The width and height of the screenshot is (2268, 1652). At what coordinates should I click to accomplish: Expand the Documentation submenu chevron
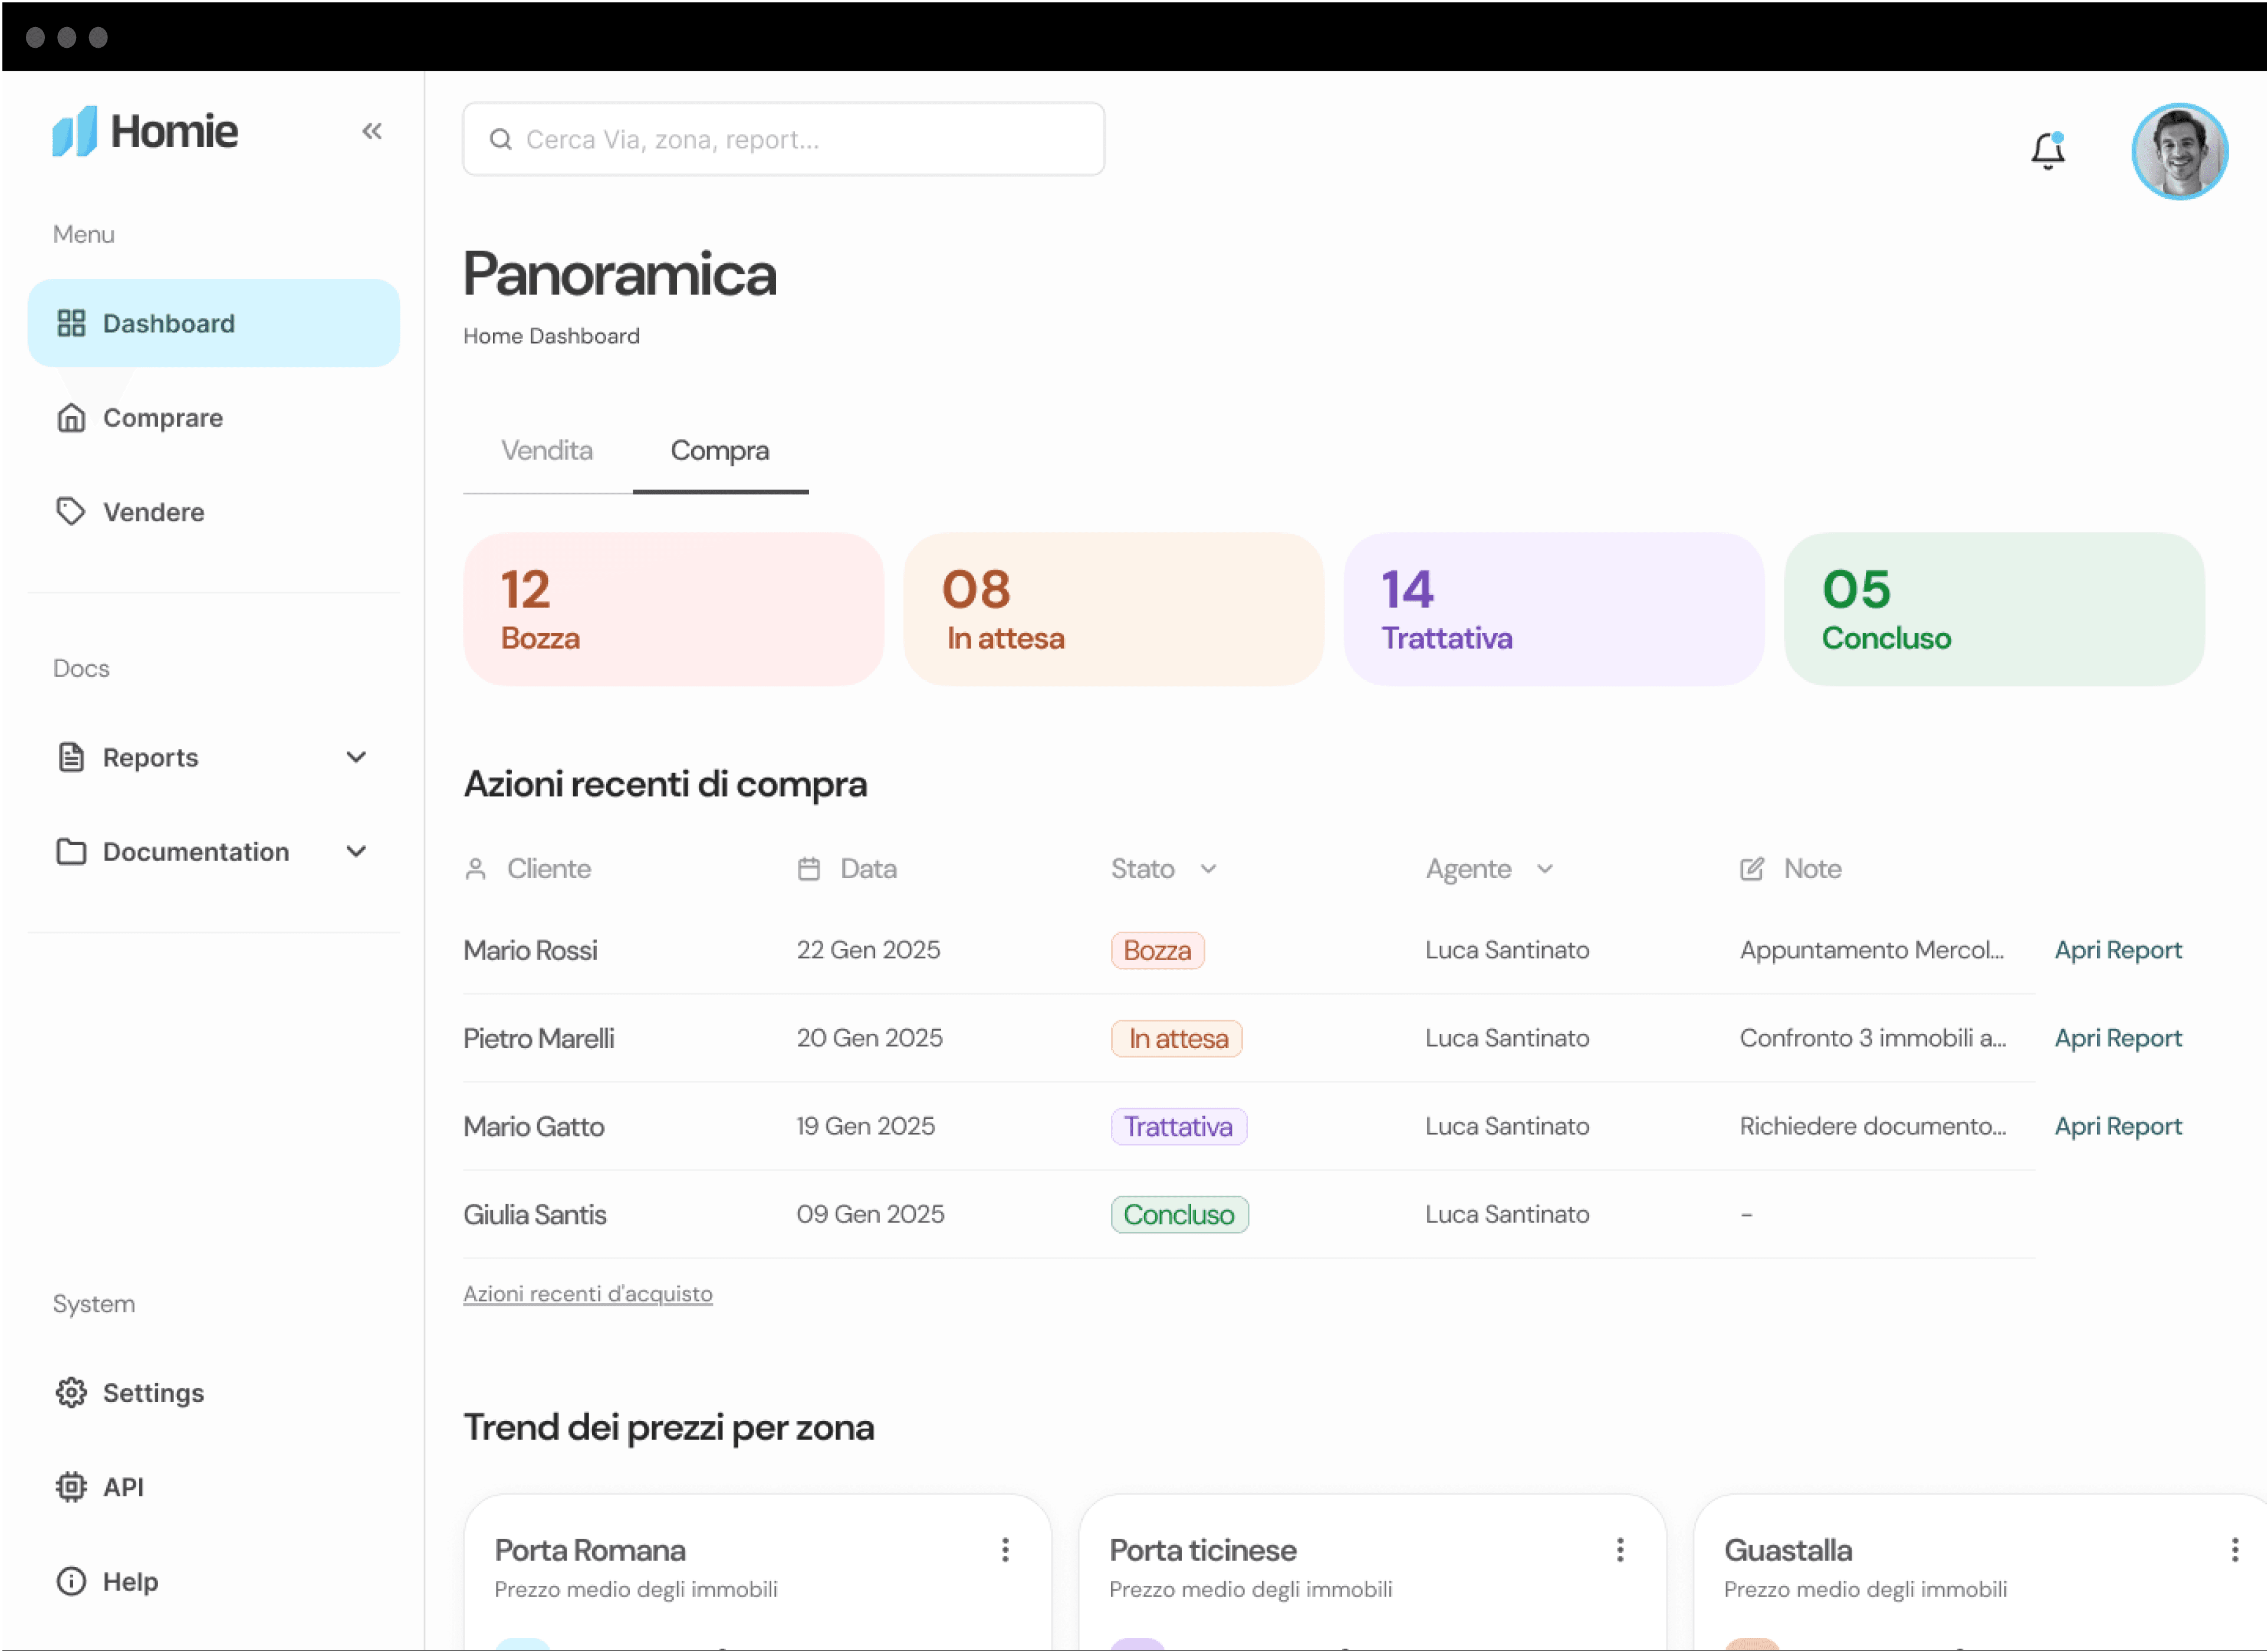(x=356, y=851)
